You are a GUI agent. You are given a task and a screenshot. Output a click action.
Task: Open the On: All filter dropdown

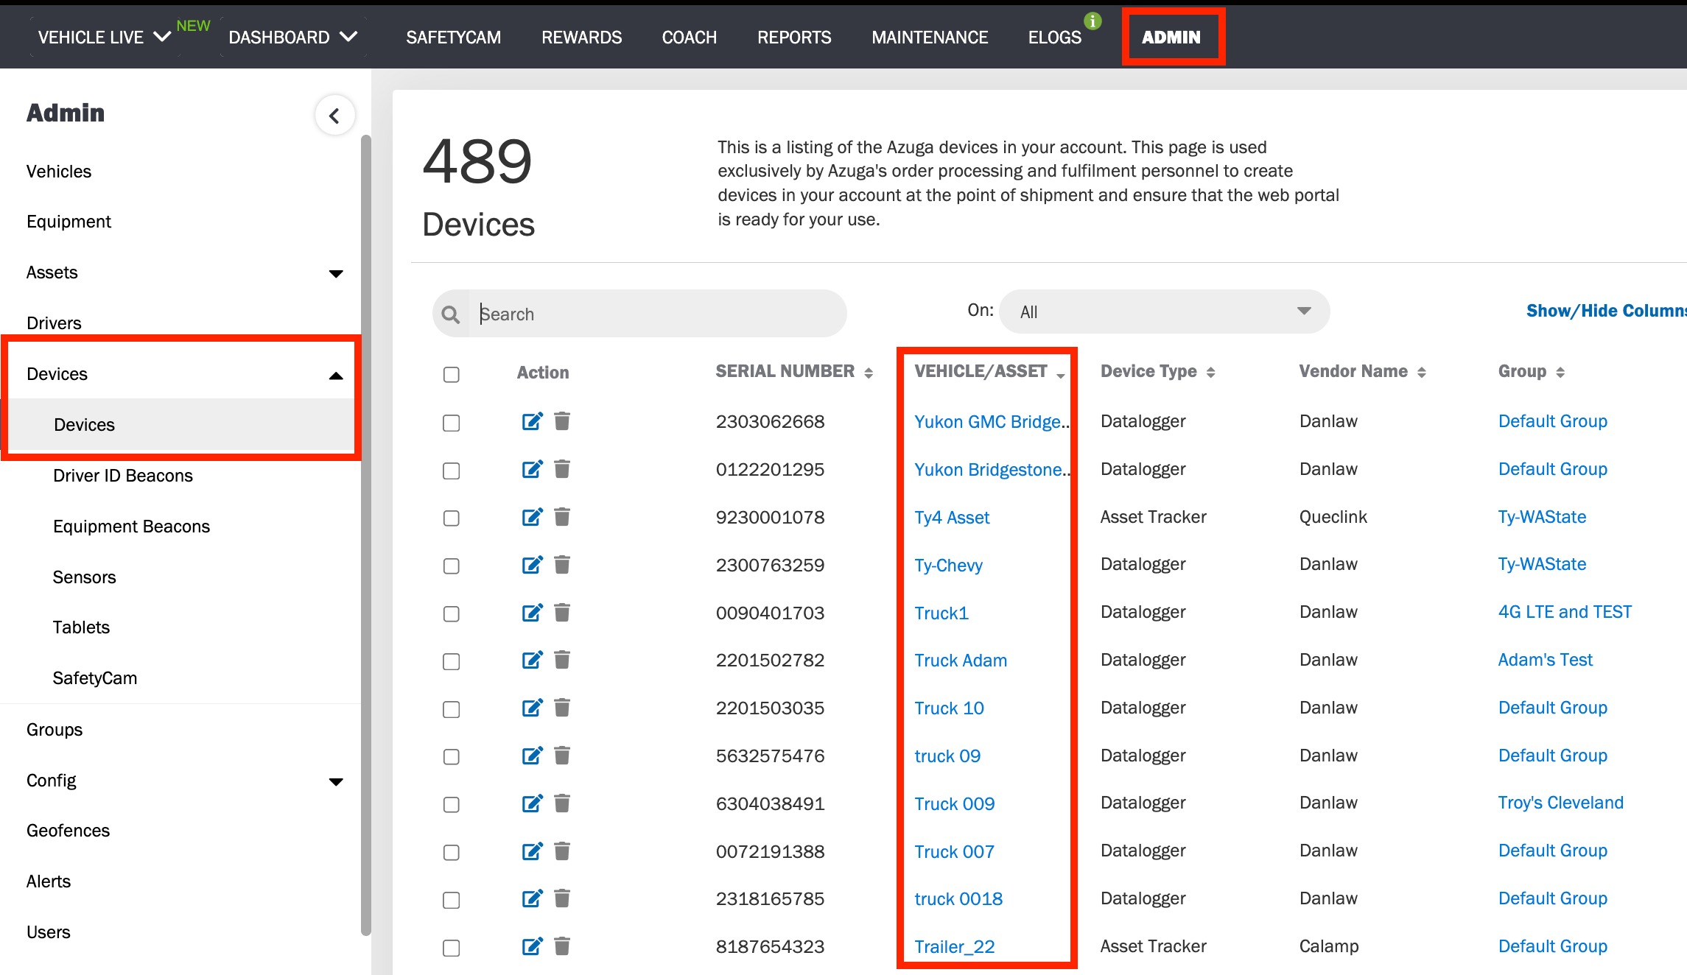1164,311
